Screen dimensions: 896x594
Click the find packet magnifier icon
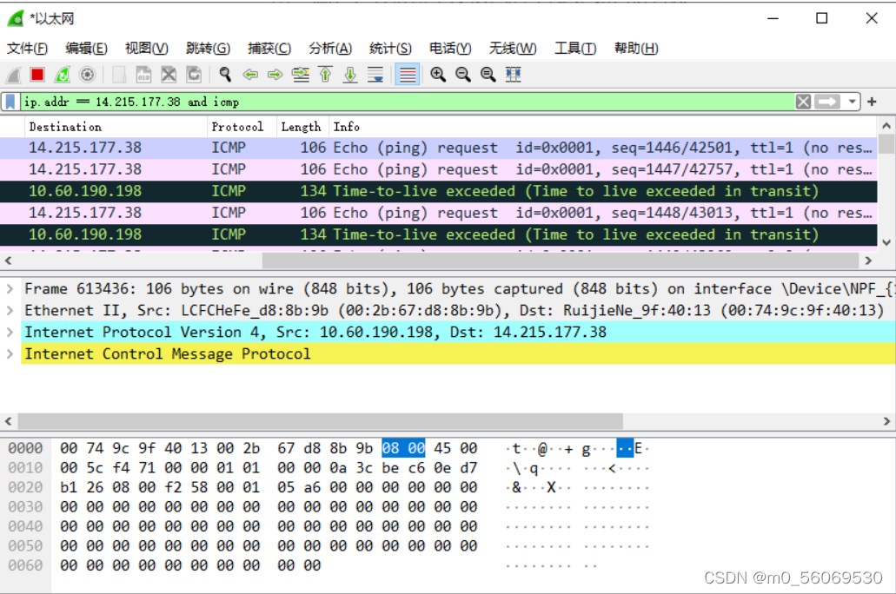[x=225, y=75]
